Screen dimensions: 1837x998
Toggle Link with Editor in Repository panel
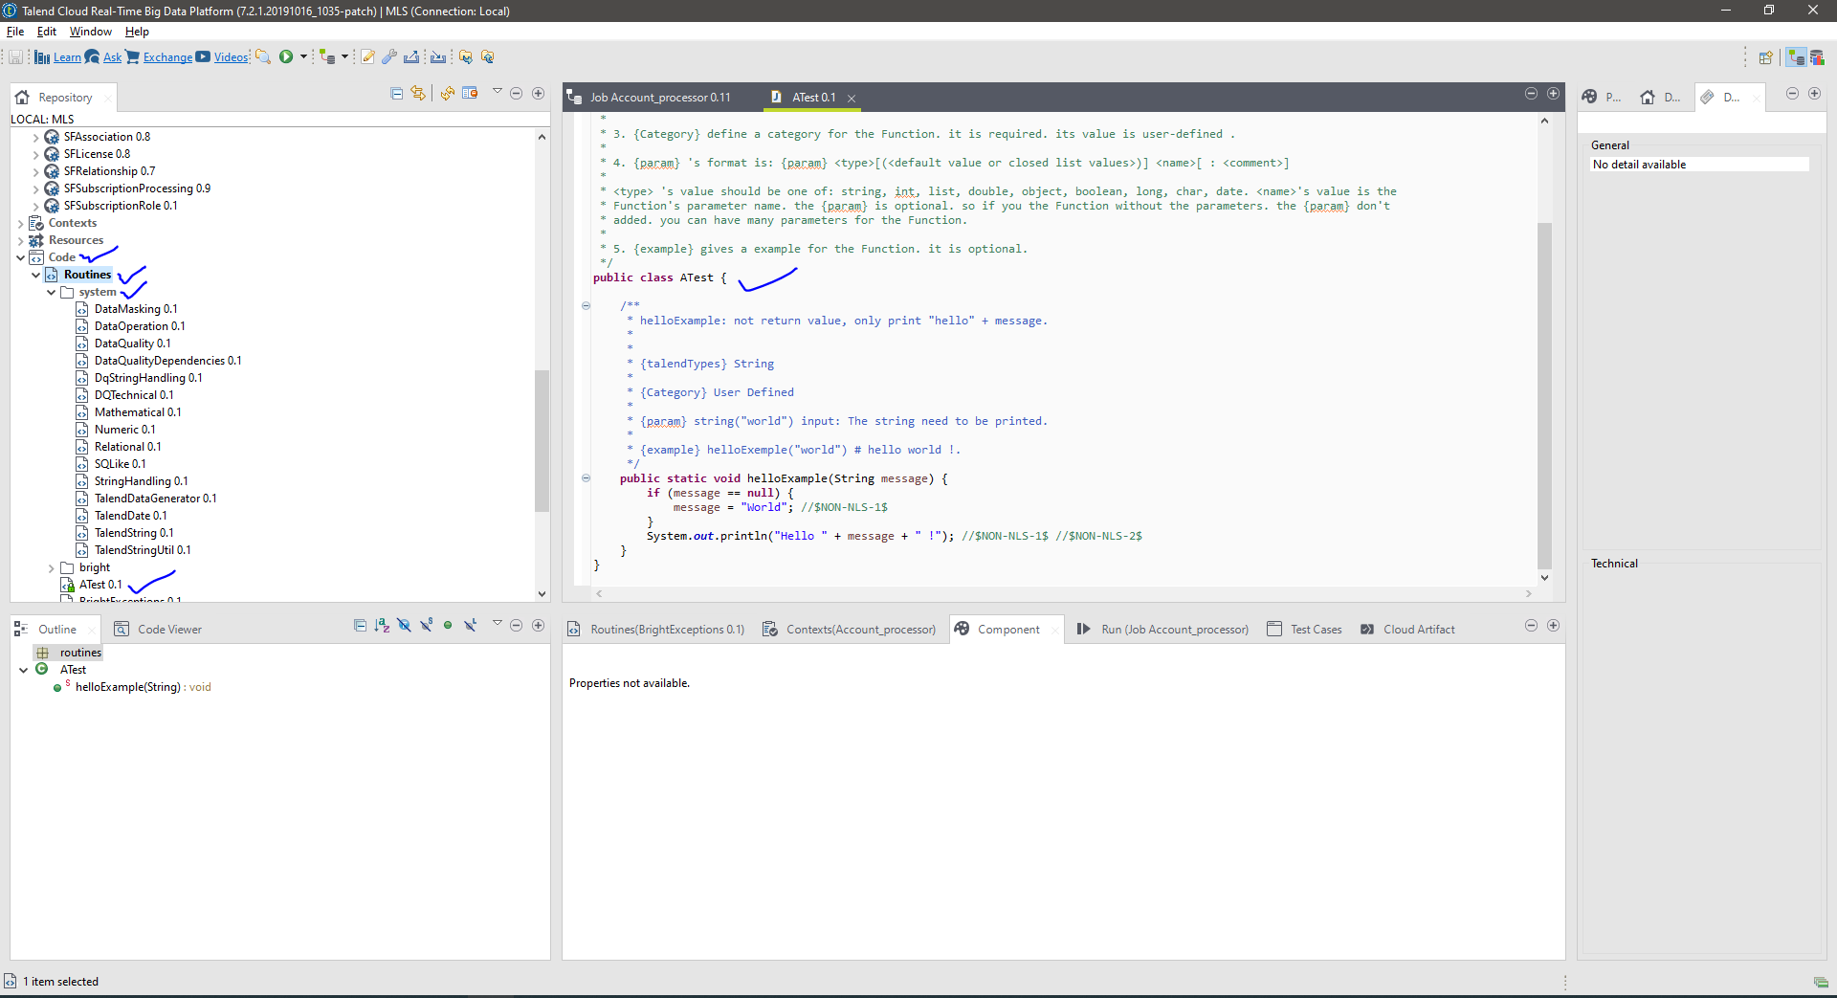[x=418, y=93]
